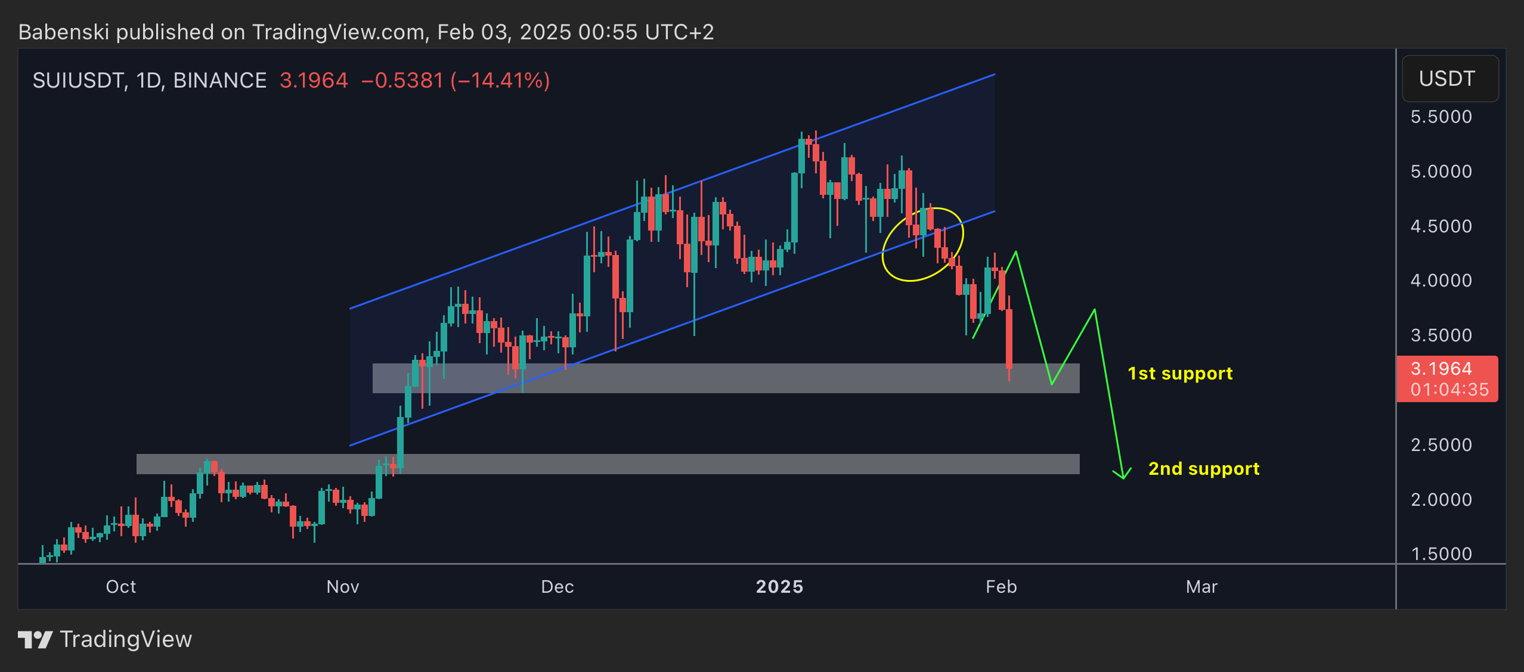The height and width of the screenshot is (672, 1524).
Task: Click the TradingView logo
Action: 35,640
